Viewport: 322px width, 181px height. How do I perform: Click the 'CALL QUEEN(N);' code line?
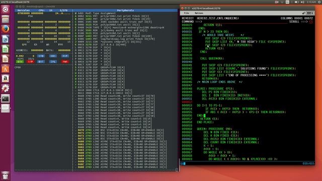click(212, 58)
